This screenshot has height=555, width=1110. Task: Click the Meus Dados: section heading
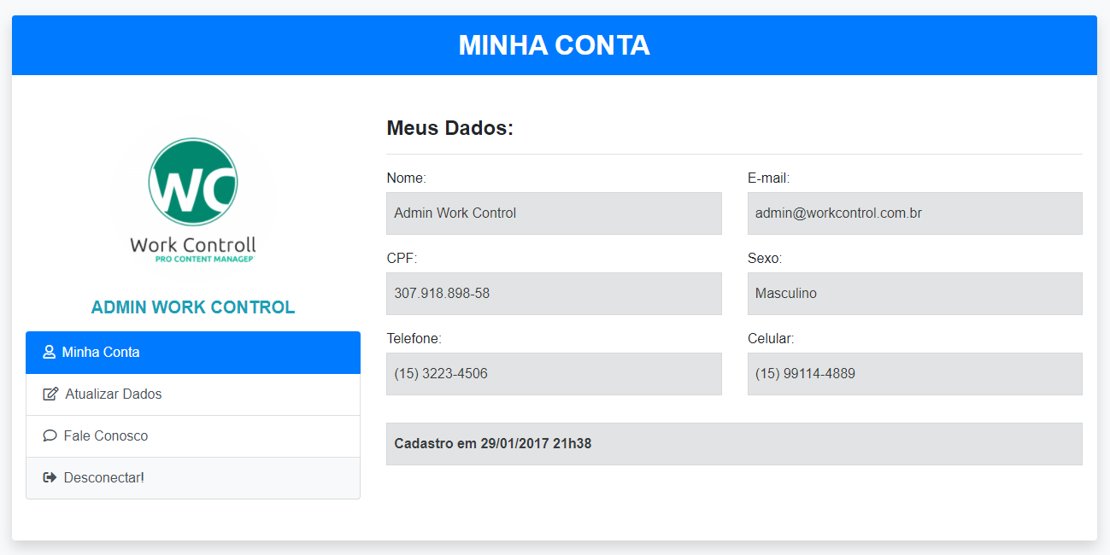tap(450, 129)
